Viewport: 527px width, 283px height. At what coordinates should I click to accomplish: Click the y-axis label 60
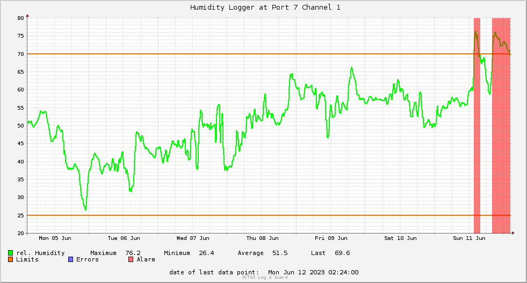(x=21, y=89)
